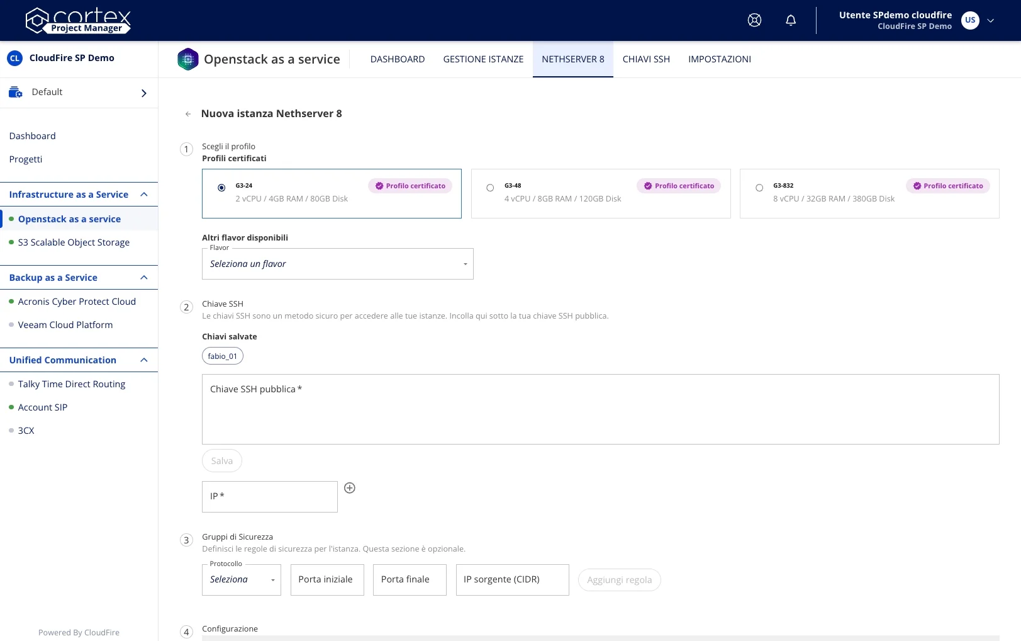Select the saved key fabio_01
The image size is (1021, 641).
click(x=222, y=356)
